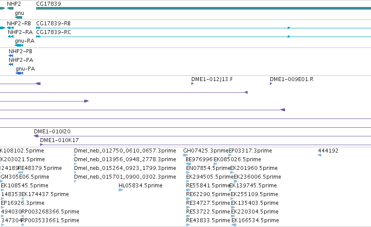Open the CG17839-RC transcript label
Image resolution: width=371 pixels, height=227 pixels.
click(x=54, y=32)
